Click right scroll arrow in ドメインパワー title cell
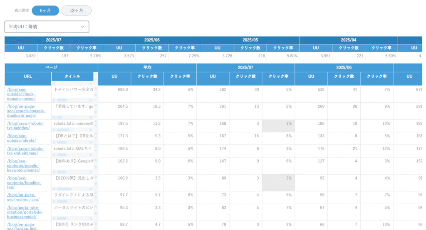 click(x=91, y=100)
